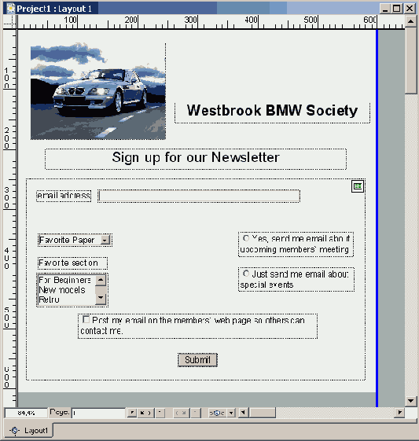Click the Project1 window title icon
The image size is (419, 441).
(x=11, y=8)
